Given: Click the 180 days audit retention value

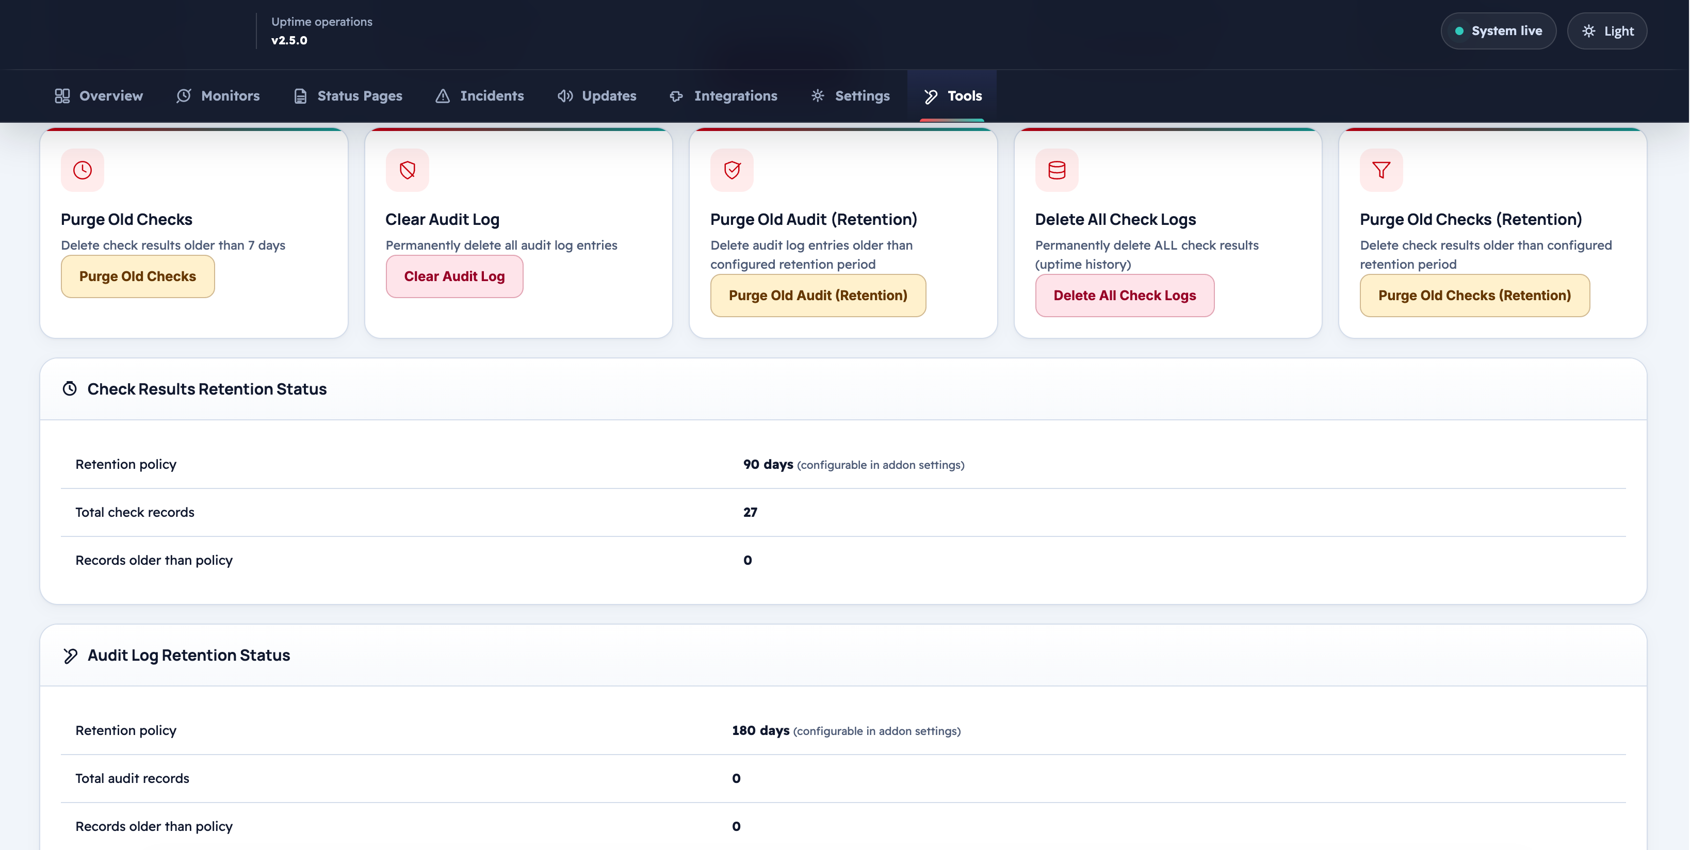Looking at the screenshot, I should [x=760, y=731].
